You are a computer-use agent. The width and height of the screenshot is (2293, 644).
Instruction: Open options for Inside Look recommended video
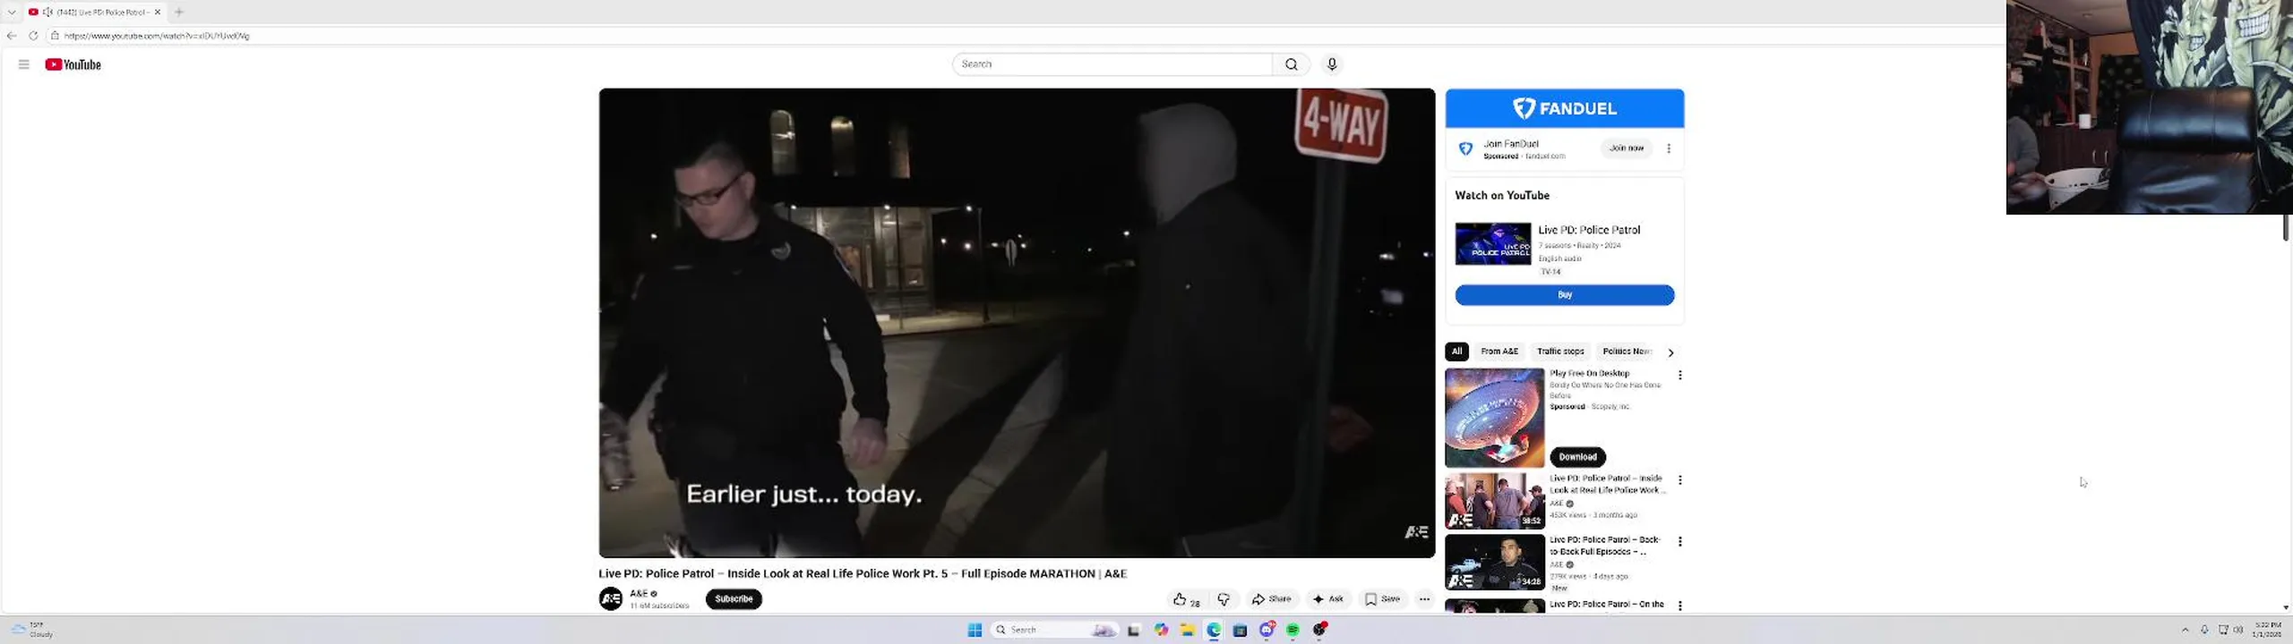(x=1680, y=480)
